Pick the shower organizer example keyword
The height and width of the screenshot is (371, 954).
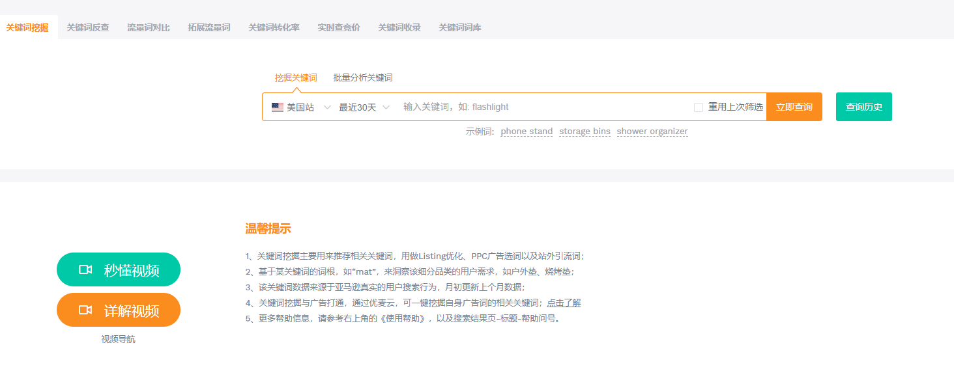[652, 131]
